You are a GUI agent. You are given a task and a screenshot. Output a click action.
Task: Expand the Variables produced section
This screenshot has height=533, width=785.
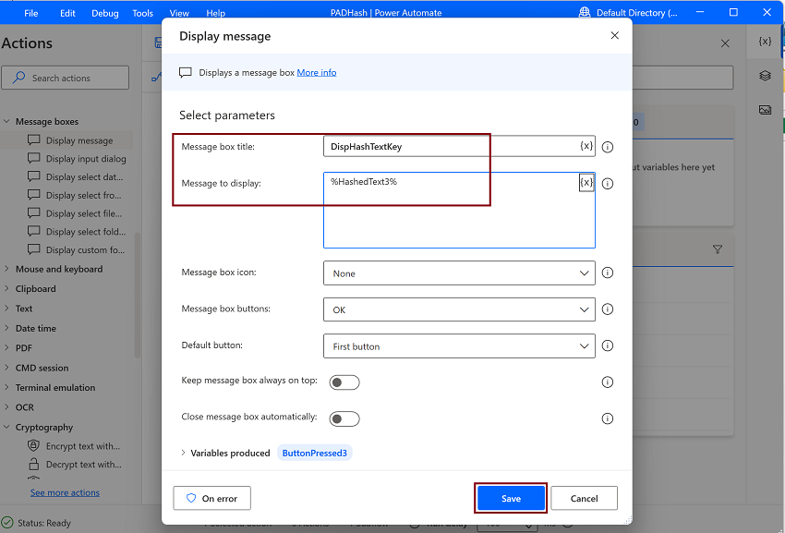pyautogui.click(x=183, y=453)
